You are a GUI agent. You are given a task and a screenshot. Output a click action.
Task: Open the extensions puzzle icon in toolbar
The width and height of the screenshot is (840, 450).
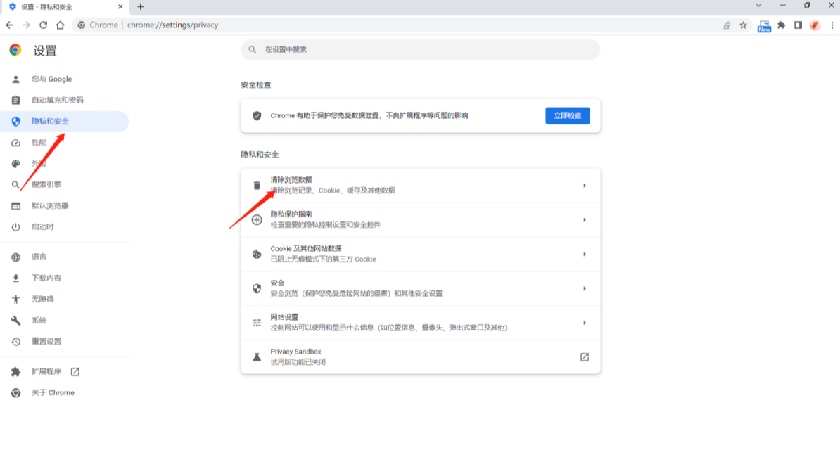(x=782, y=25)
